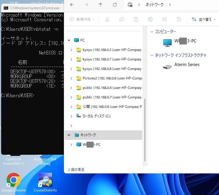Viewport: 219px width, 195px height.
Task: Click the Share icon in toolbar
Action: (x=165, y=19)
